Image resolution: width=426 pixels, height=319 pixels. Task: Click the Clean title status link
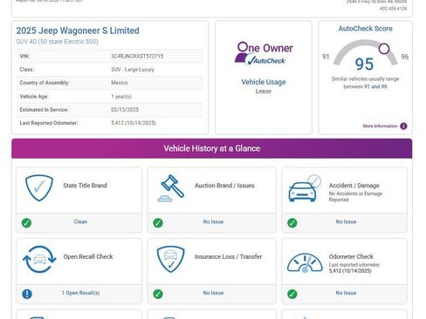pyautogui.click(x=80, y=221)
